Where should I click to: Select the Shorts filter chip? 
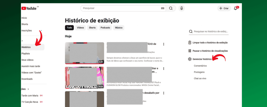[92, 28]
